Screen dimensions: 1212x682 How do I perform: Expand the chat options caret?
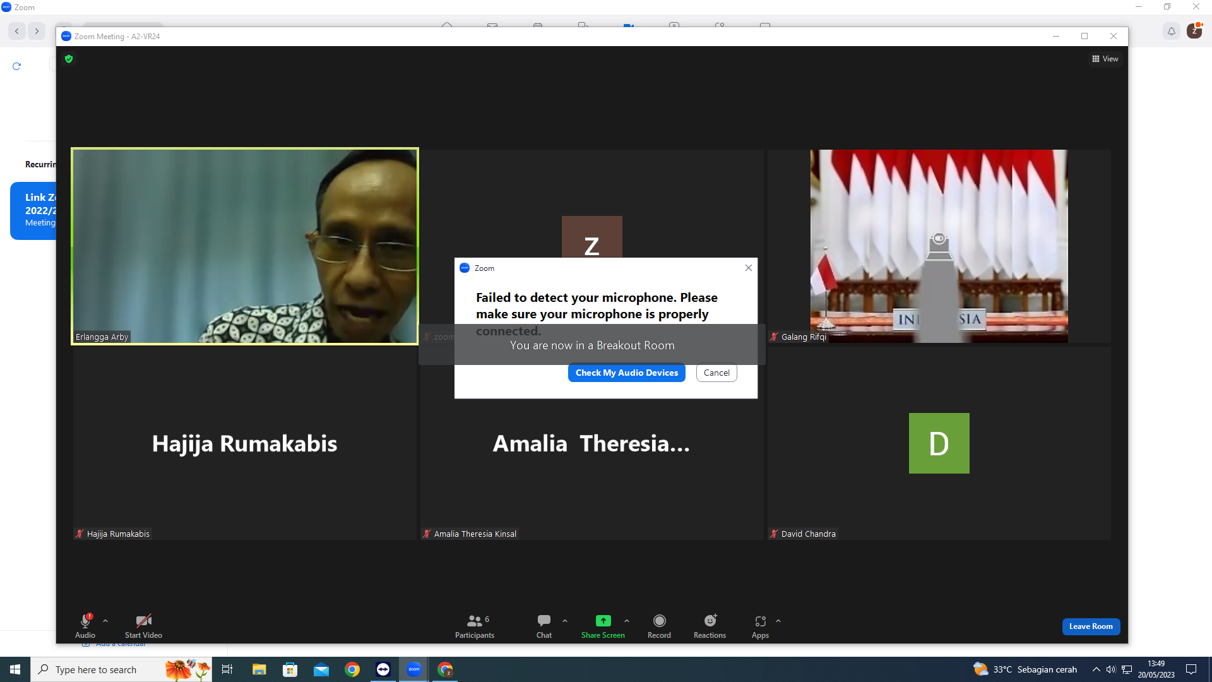click(565, 621)
